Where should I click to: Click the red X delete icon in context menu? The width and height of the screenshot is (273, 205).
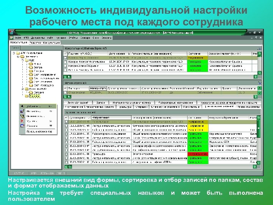[22, 121]
